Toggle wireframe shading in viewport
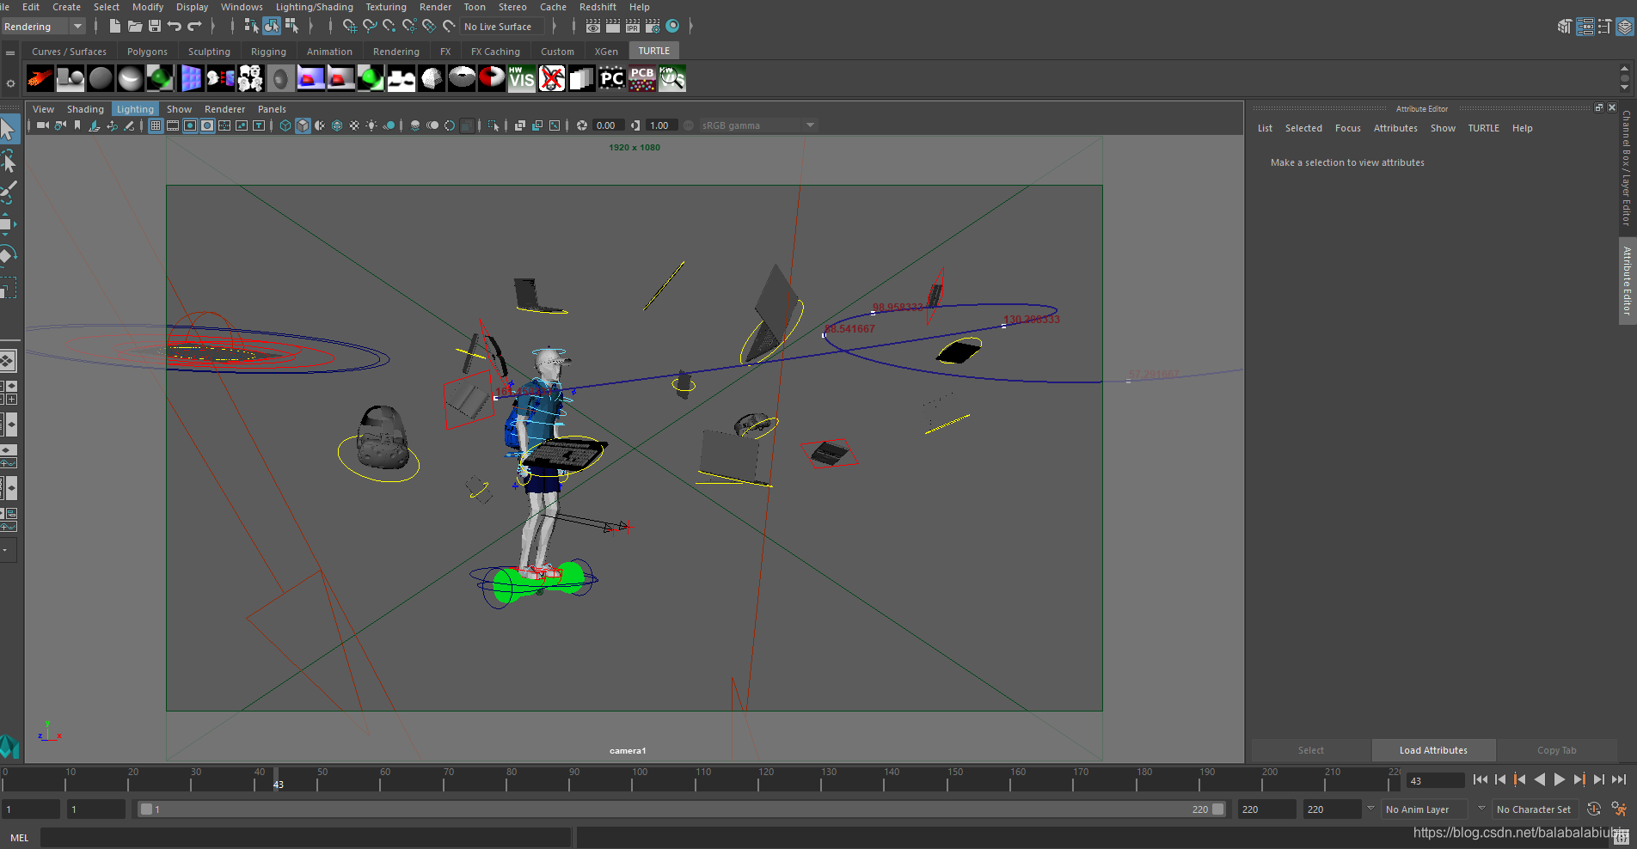This screenshot has height=849, width=1637. (285, 125)
